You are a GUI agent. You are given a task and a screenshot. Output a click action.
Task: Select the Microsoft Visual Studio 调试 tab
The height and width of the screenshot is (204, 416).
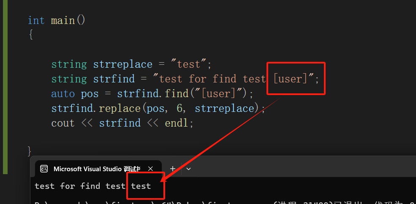(98, 169)
